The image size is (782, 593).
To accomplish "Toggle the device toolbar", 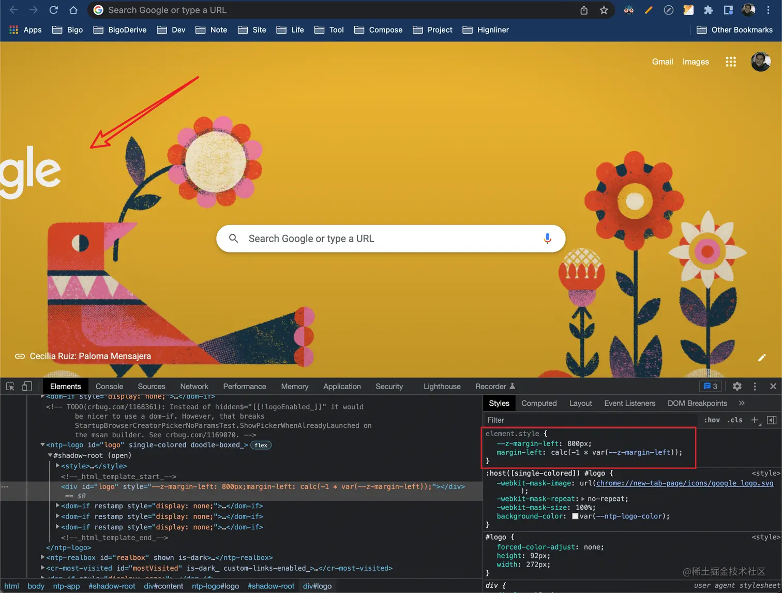I will 27,387.
